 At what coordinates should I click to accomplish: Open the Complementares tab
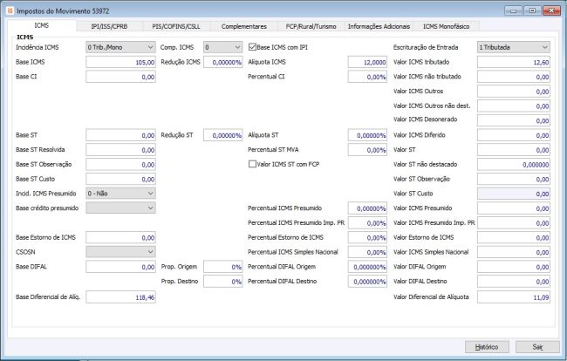click(x=244, y=26)
